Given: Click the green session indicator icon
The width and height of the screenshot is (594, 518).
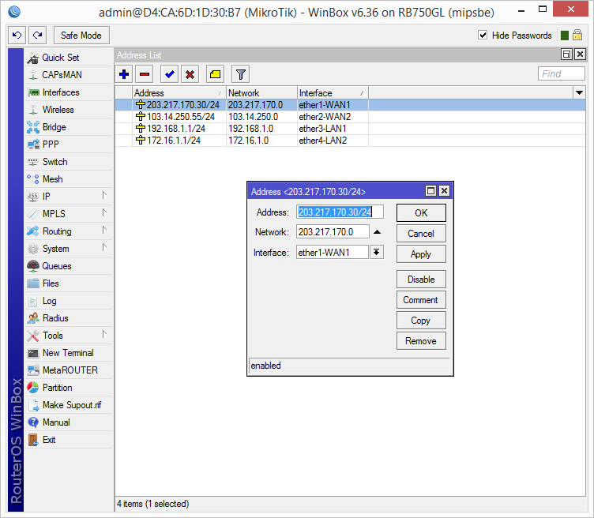Looking at the screenshot, I should [565, 36].
